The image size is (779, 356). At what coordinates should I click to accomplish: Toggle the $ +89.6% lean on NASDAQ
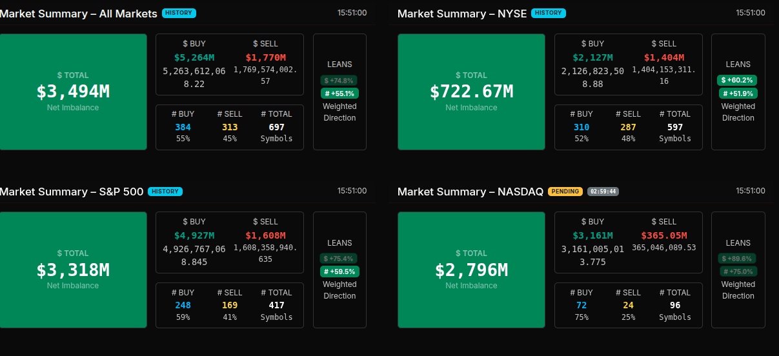737,259
